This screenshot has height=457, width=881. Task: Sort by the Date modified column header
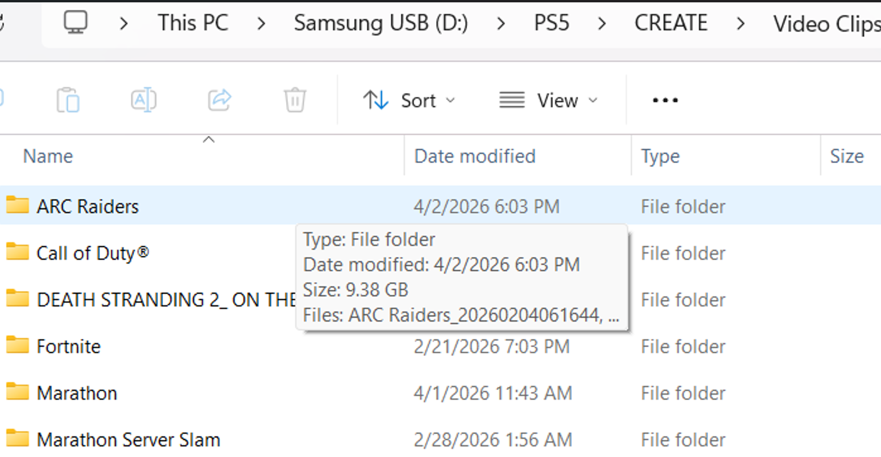pos(475,156)
